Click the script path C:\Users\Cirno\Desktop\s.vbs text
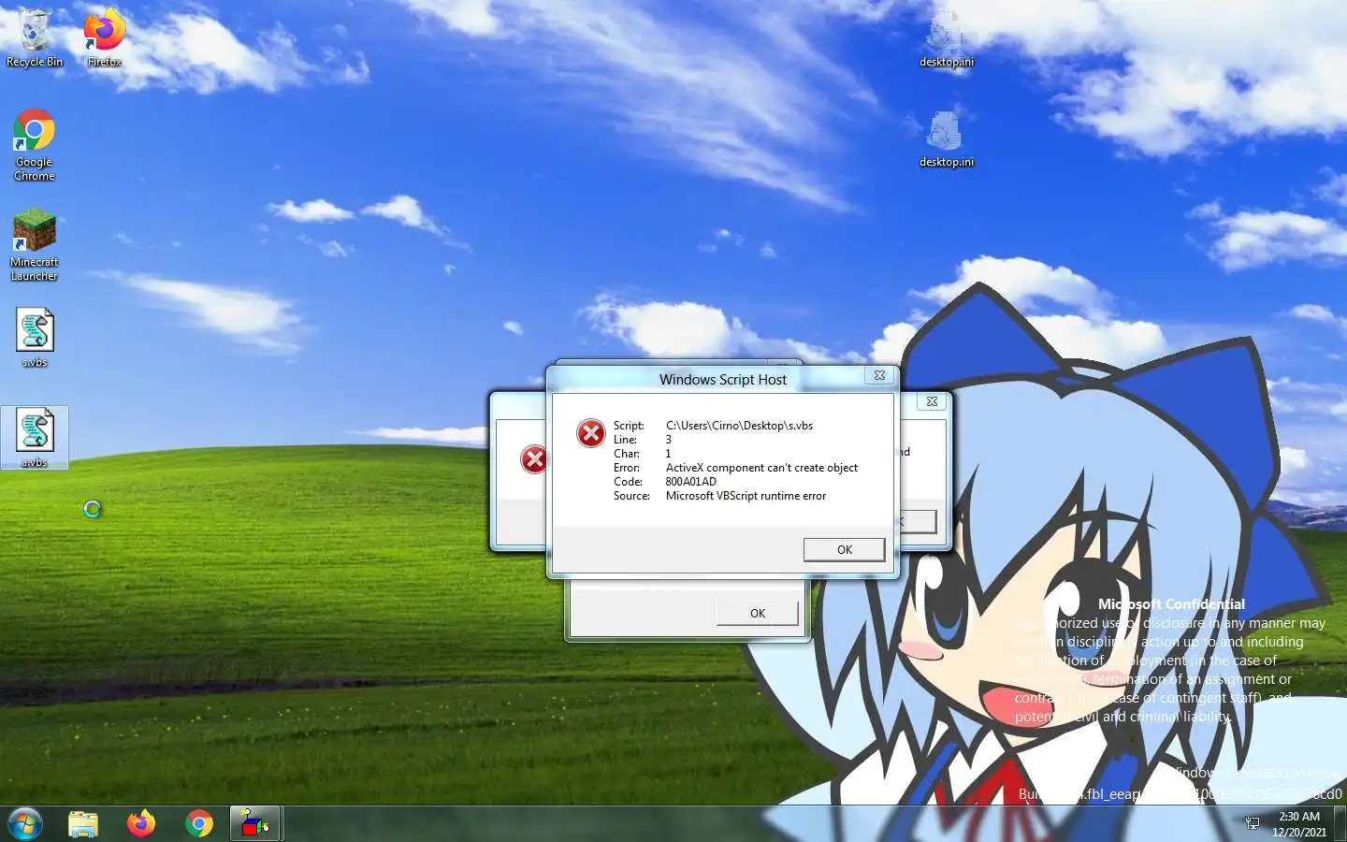The image size is (1347, 842). [739, 426]
